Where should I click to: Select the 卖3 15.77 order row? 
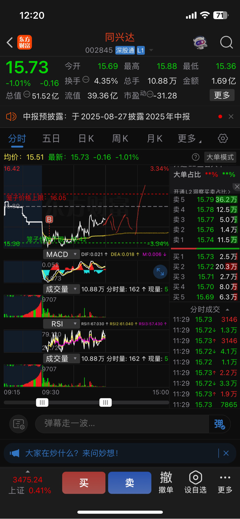(x=205, y=219)
